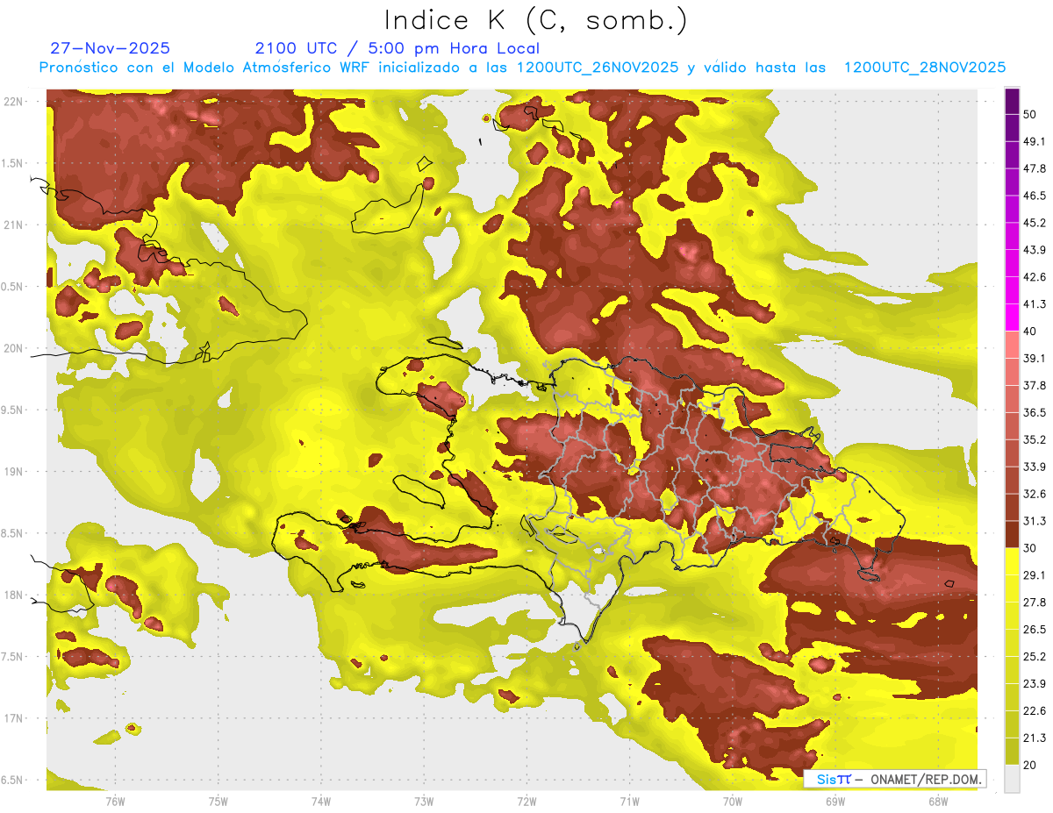Image resolution: width=1053 pixels, height=813 pixels.
Task: Pick the bright yellow legend band between 29.1 and 30
Action: pyautogui.click(x=1012, y=561)
